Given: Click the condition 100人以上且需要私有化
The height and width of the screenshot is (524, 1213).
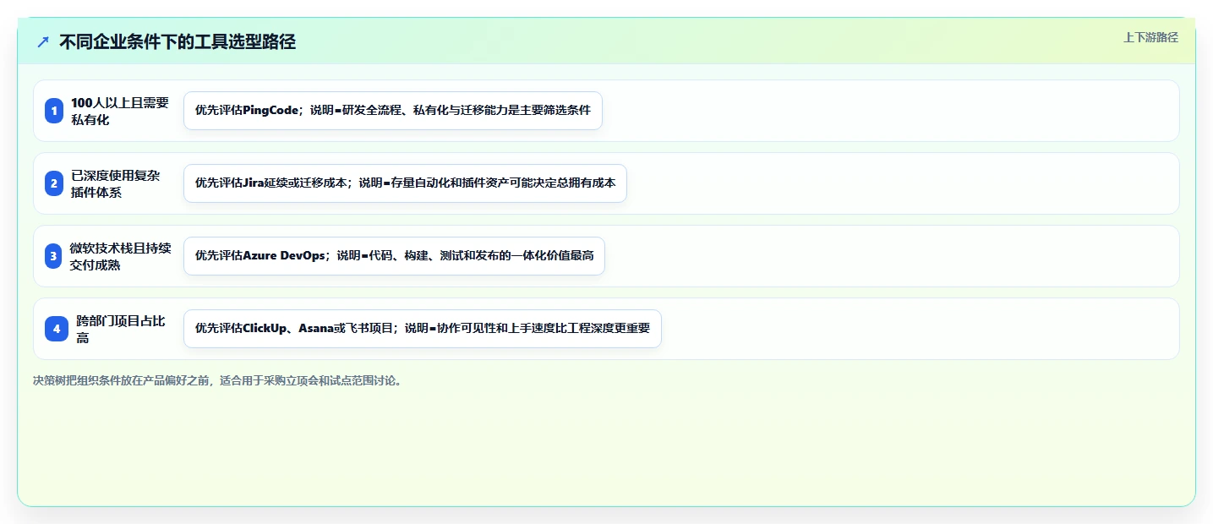Looking at the screenshot, I should click(x=120, y=111).
